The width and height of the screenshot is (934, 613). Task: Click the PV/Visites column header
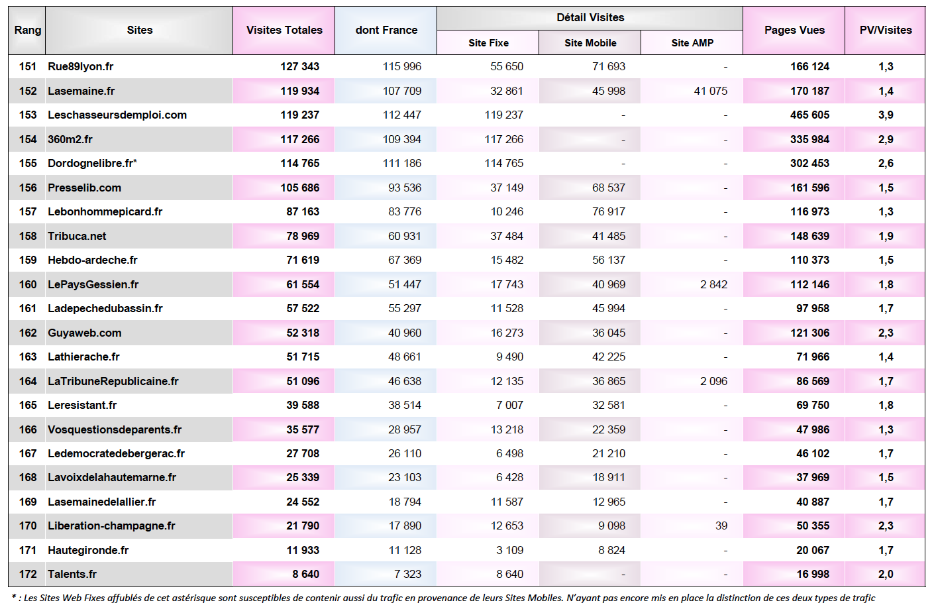(x=885, y=30)
